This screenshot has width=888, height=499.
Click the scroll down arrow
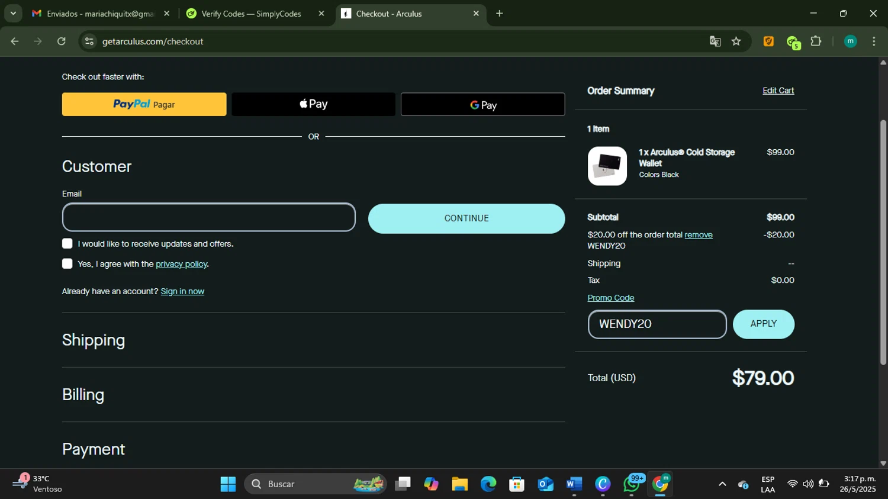(883, 463)
